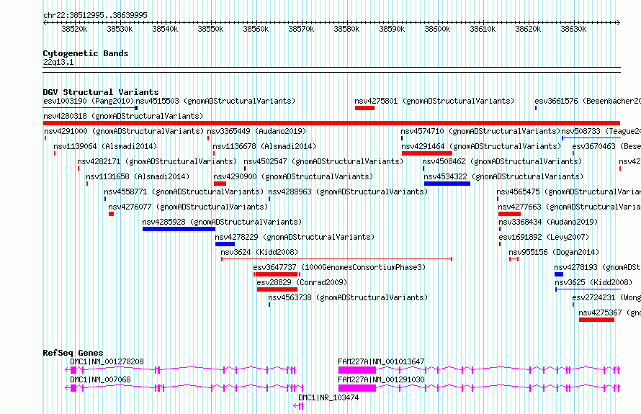Screen dimensions: 641x414
Task: Open the DMC1|NM_007068 gene label
Action: click(101, 379)
